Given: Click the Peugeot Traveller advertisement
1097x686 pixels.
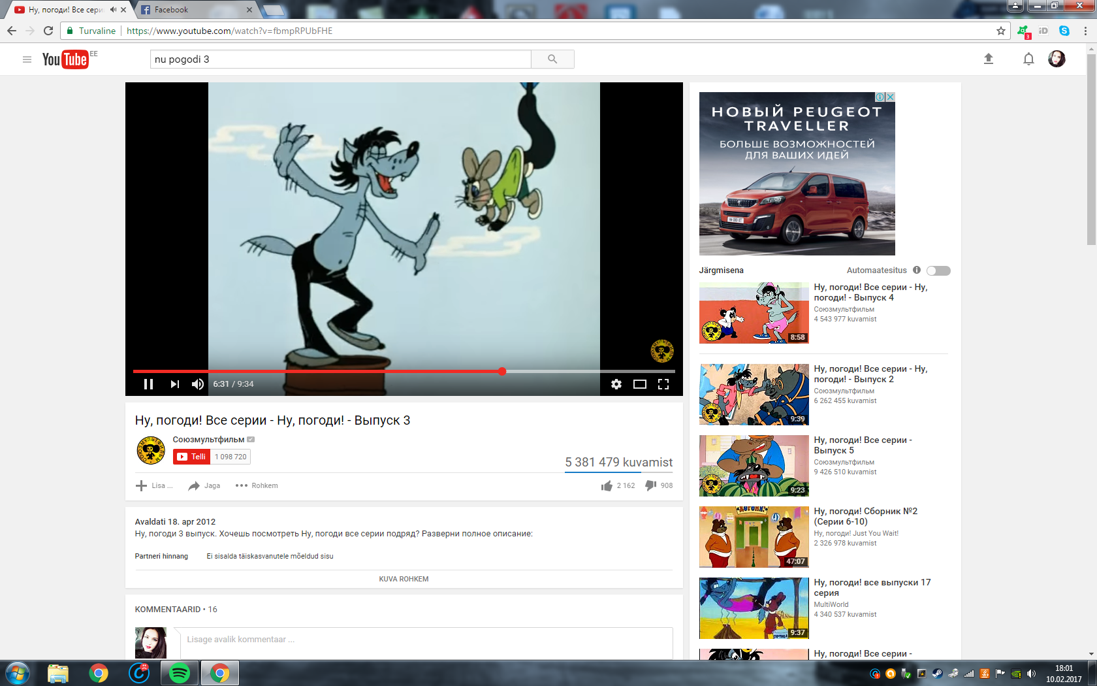Looking at the screenshot, I should click(x=797, y=174).
